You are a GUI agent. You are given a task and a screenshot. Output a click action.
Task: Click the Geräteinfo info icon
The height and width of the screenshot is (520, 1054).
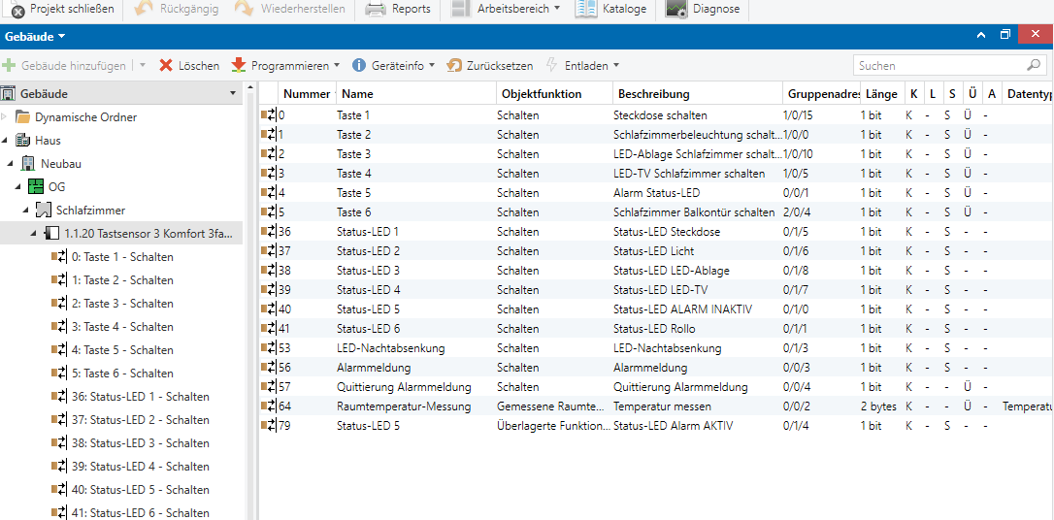[x=359, y=66]
